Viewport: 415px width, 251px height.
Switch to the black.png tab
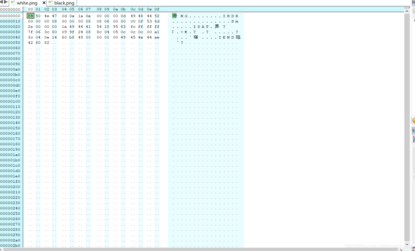coord(64,3)
